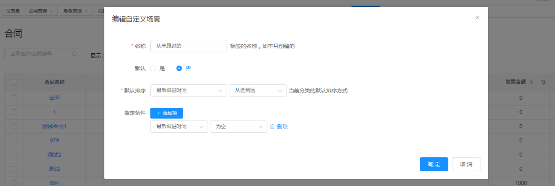Open contract link 979
The height and width of the screenshot is (186, 555).
(55, 140)
